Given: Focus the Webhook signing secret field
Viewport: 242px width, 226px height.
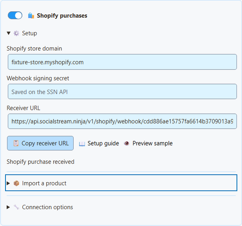Looking at the screenshot, I should click(x=122, y=91).
